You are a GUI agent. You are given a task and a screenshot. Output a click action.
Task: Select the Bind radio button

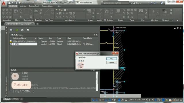point(79,61)
